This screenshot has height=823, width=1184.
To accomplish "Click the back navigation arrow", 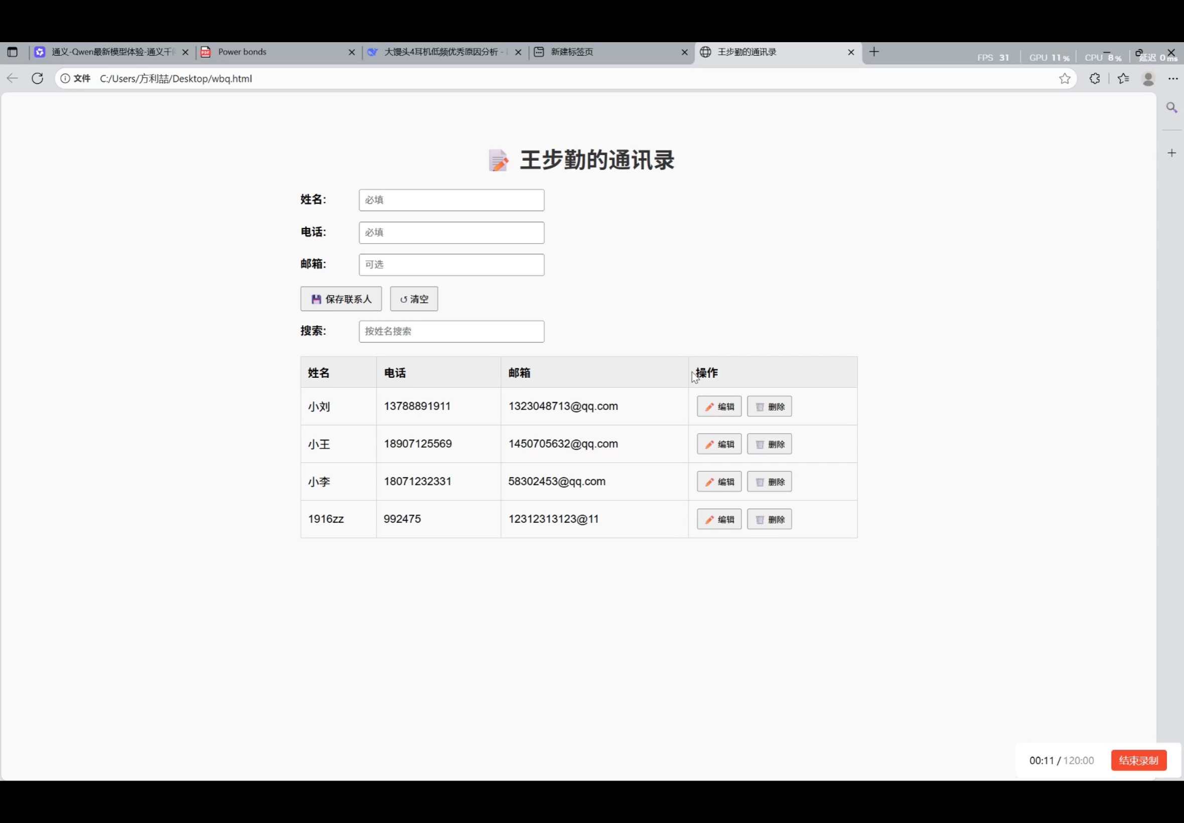I will pyautogui.click(x=12, y=78).
